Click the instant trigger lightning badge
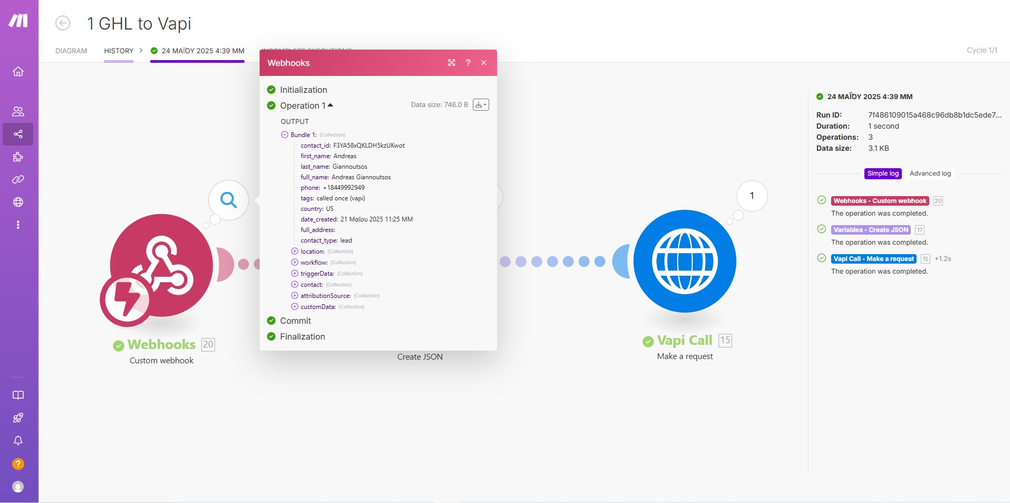The height and width of the screenshot is (503, 1010). pos(126,300)
